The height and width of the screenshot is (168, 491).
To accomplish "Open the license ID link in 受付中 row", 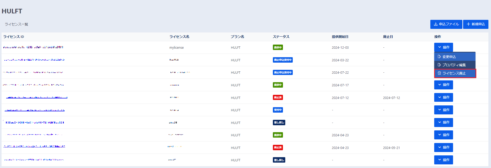I will click(35, 110).
